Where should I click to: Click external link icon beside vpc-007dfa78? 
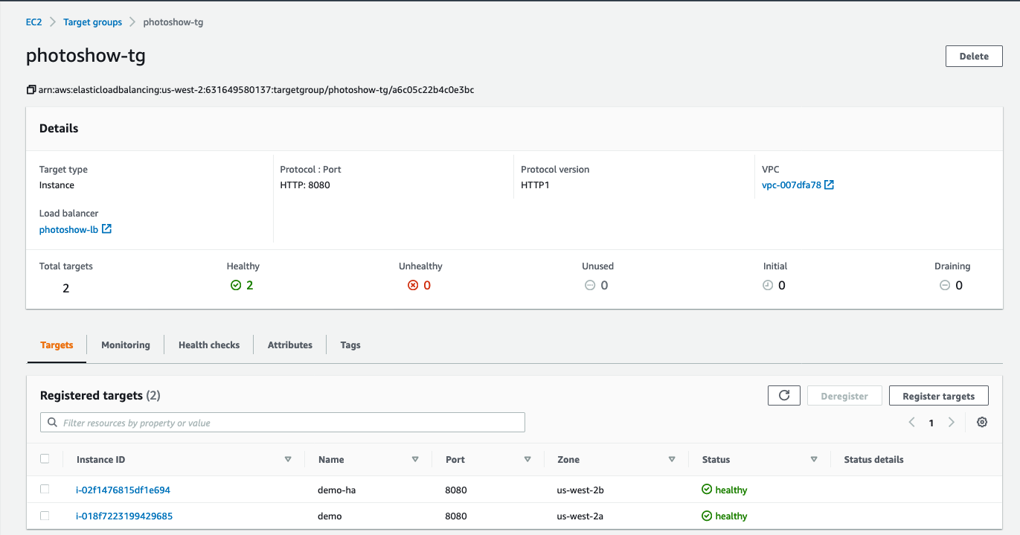[x=830, y=185]
